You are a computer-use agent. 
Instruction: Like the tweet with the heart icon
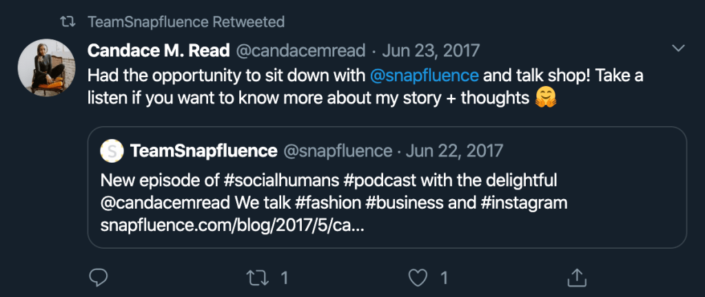point(417,278)
